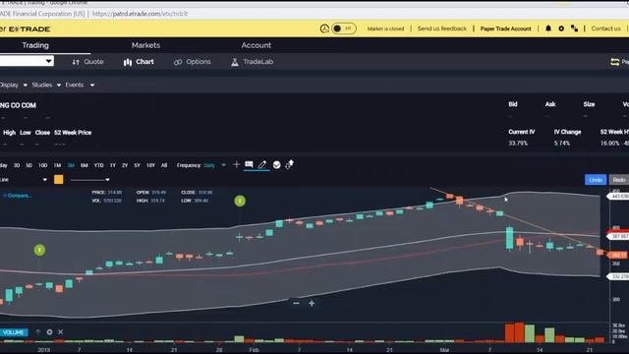The image size is (629, 354).
Task: Open the Frequency Daily dropdown
Action: [214, 165]
